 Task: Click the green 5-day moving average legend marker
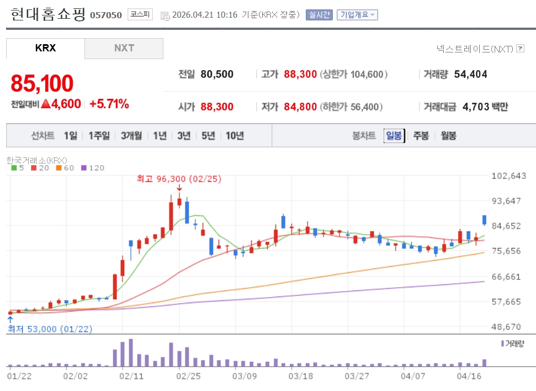tap(14, 168)
